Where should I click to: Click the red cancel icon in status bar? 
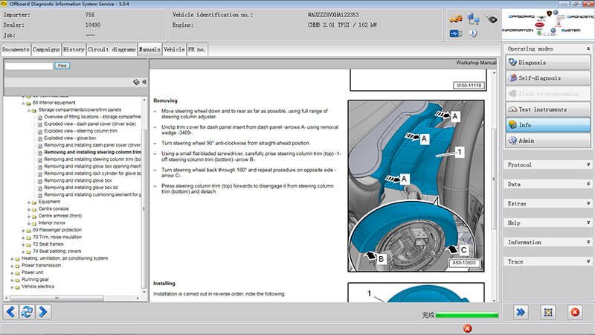tap(468, 328)
